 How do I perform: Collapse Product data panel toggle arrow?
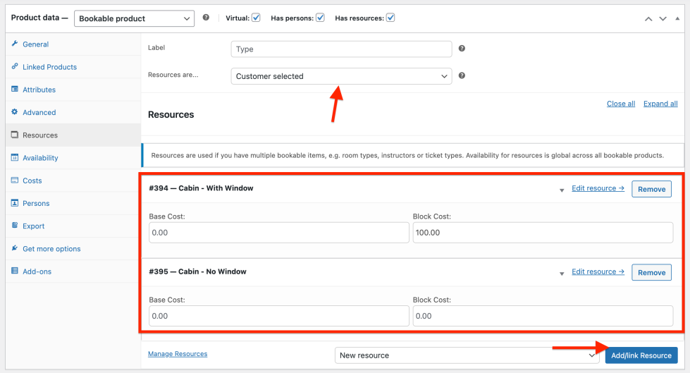(677, 18)
